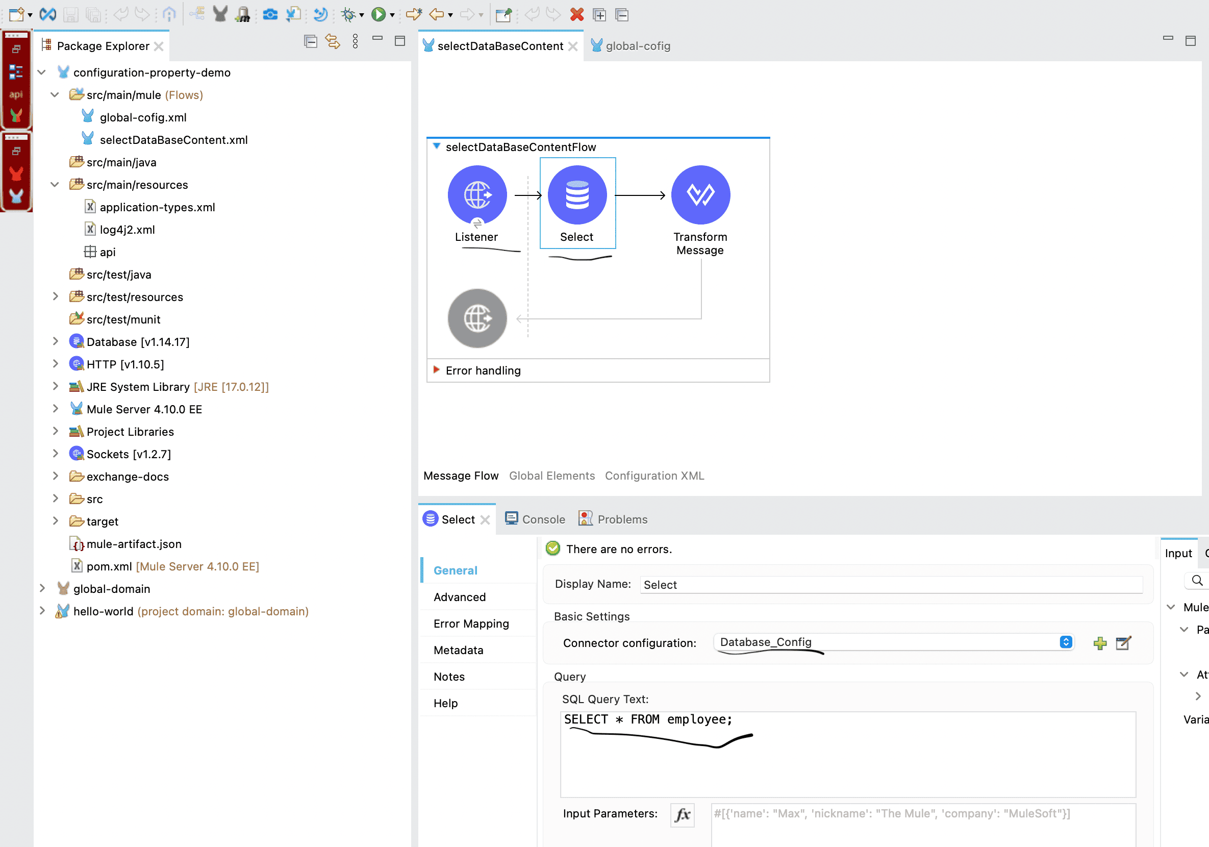Expand the Error handling section of the flow
The height and width of the screenshot is (847, 1209).
(437, 370)
